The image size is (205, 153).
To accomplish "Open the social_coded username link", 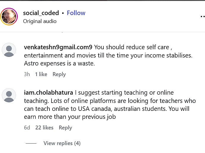I will tap(41, 13).
